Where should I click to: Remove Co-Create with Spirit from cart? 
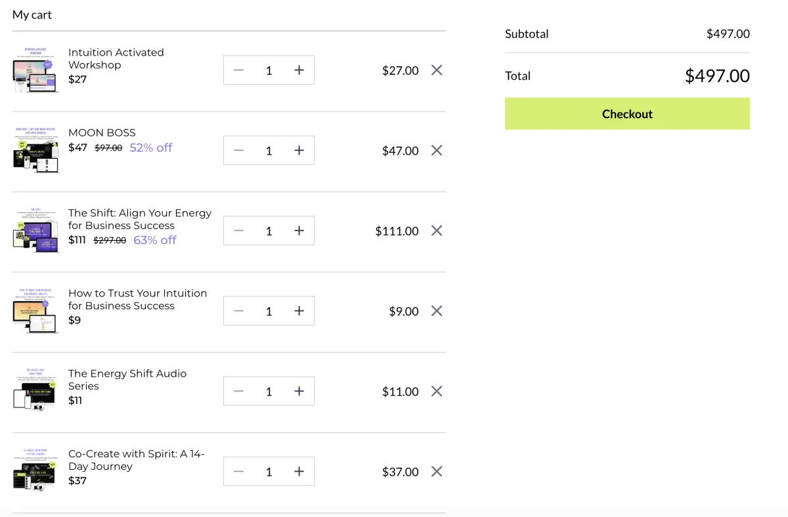coord(437,471)
